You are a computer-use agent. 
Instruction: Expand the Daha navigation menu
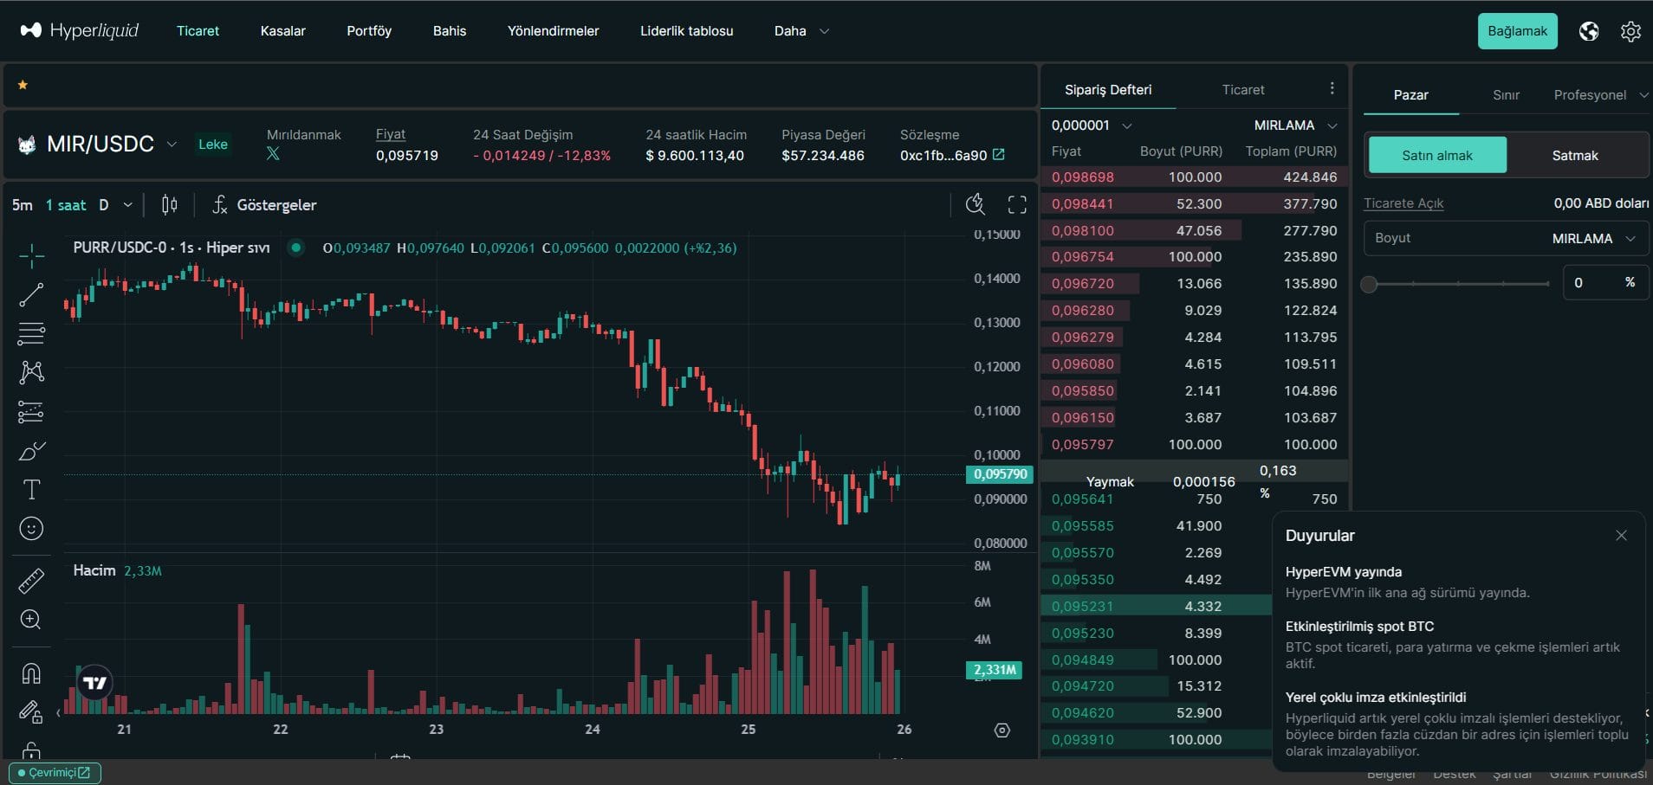tap(799, 30)
